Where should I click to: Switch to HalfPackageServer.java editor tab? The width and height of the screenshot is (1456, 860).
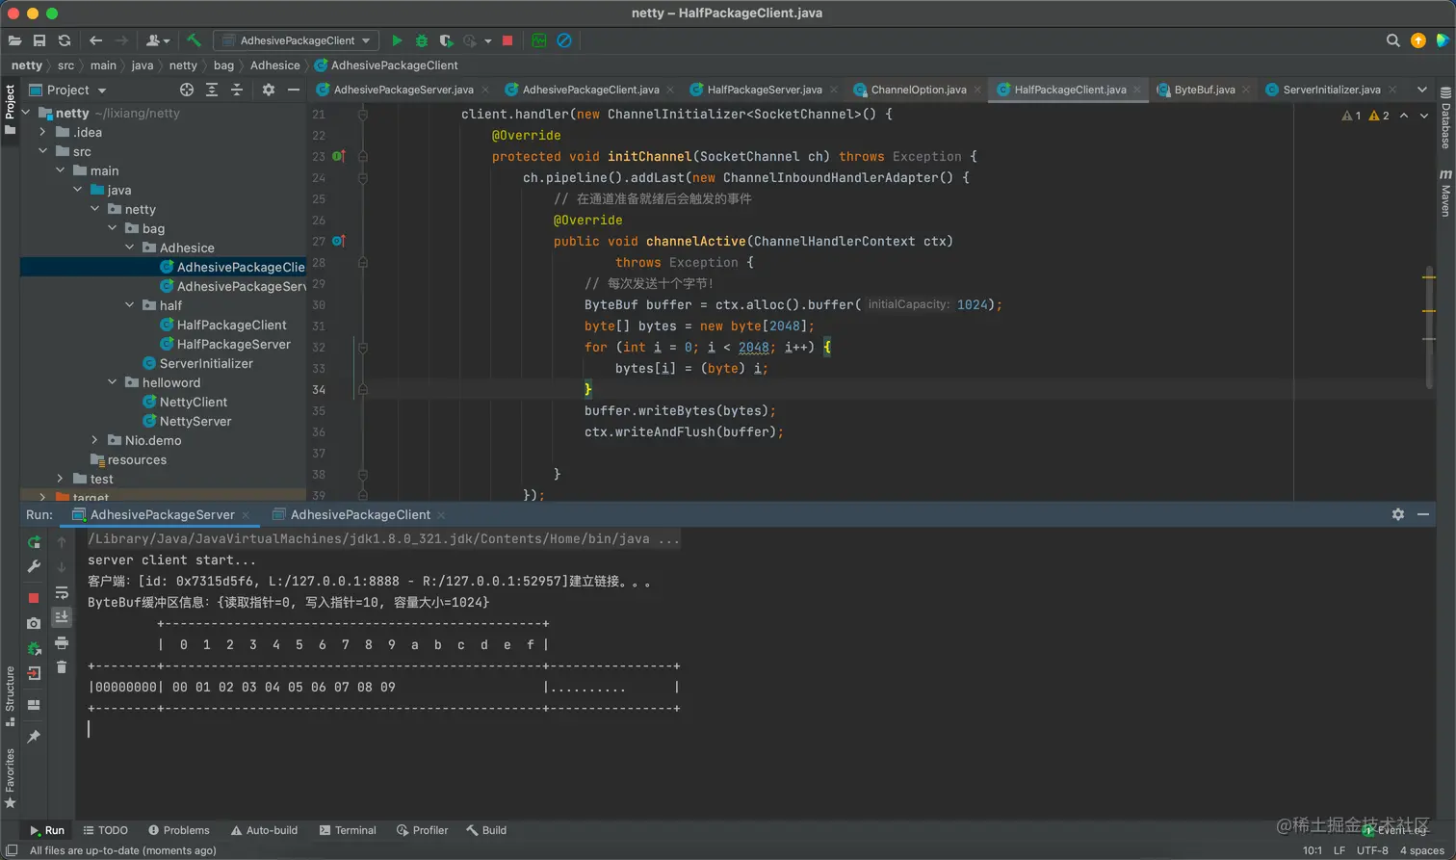765,90
